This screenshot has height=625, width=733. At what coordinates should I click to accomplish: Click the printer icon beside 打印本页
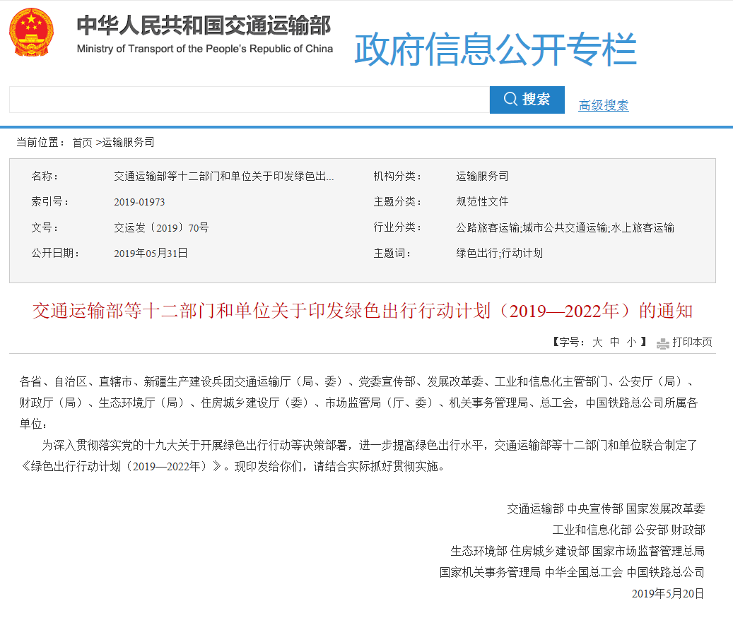click(x=662, y=343)
